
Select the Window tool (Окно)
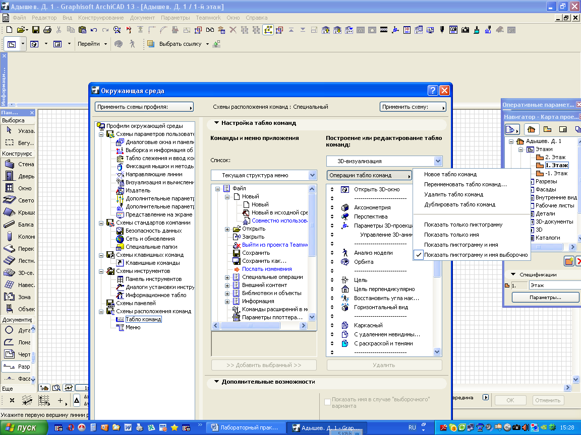[x=18, y=188]
